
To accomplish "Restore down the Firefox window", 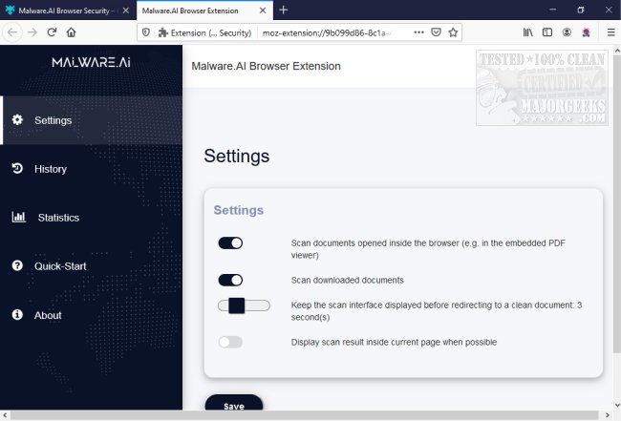I will click(x=581, y=10).
